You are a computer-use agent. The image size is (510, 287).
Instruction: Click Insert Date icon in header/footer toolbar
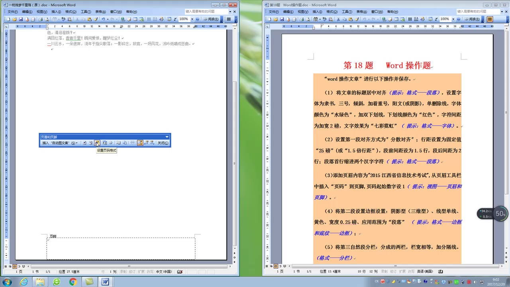pos(105,143)
